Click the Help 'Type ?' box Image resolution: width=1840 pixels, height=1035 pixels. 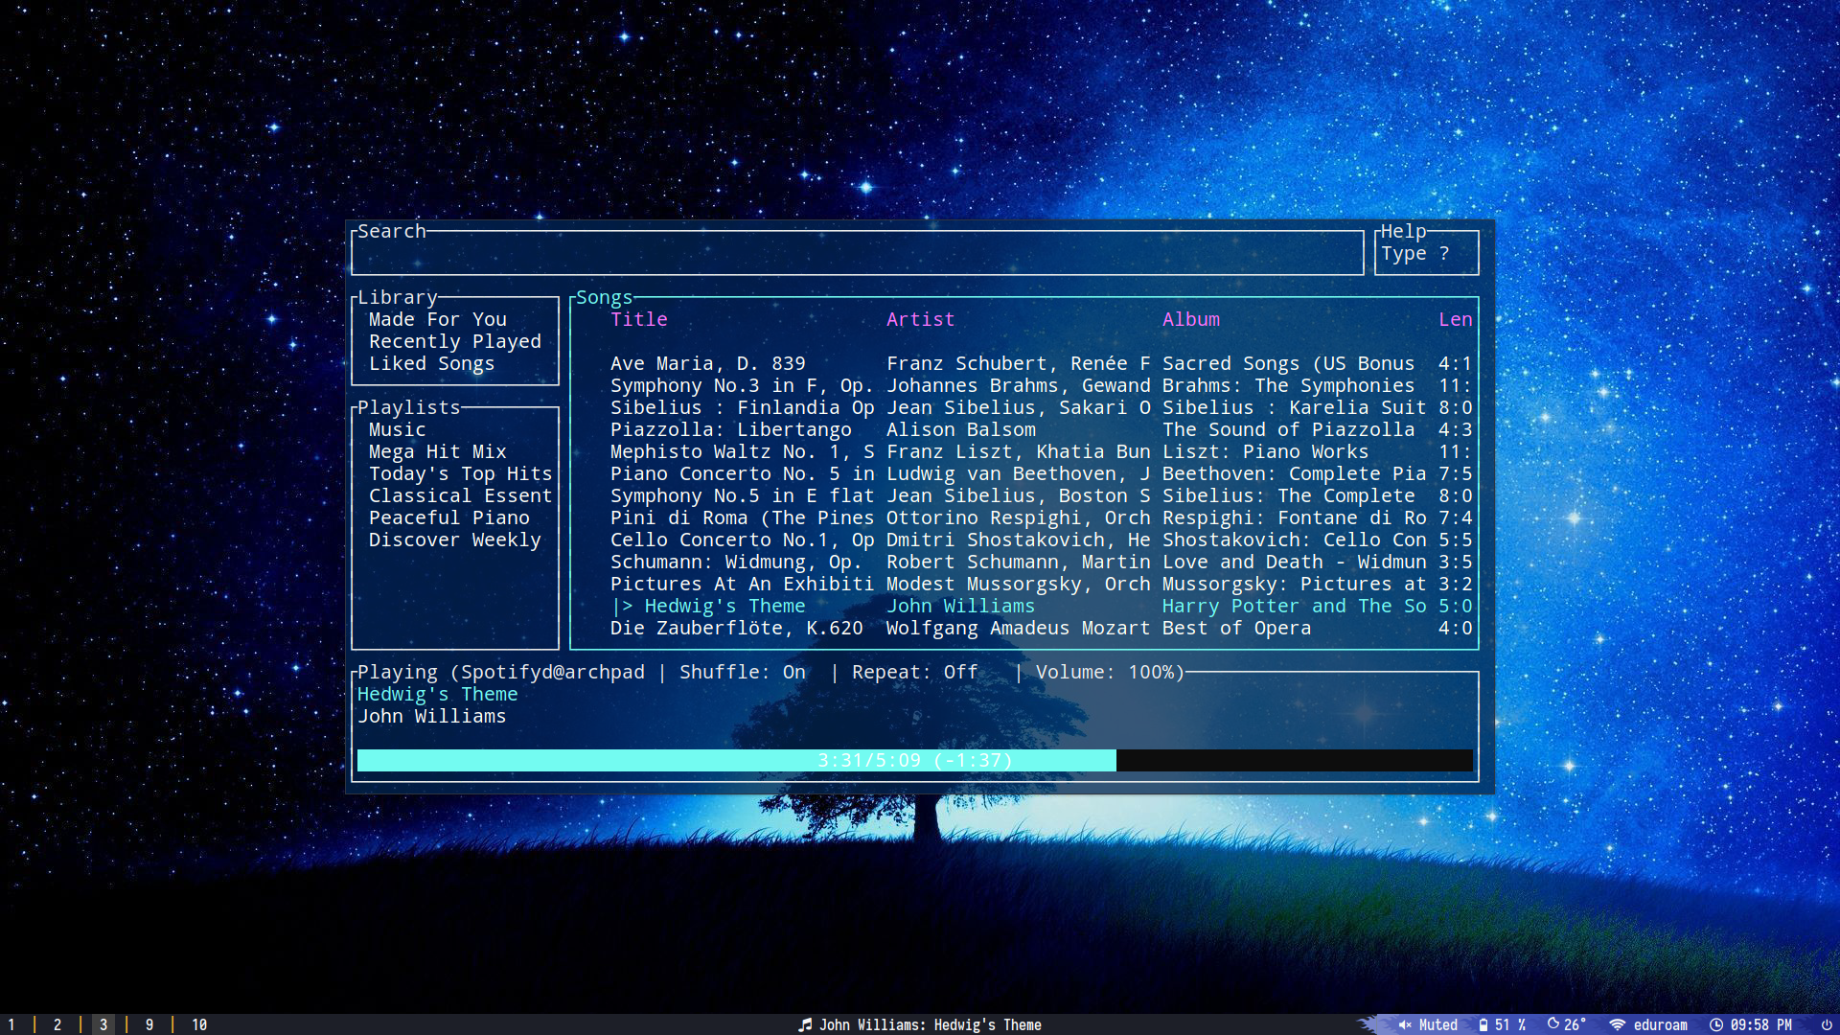[1427, 254]
